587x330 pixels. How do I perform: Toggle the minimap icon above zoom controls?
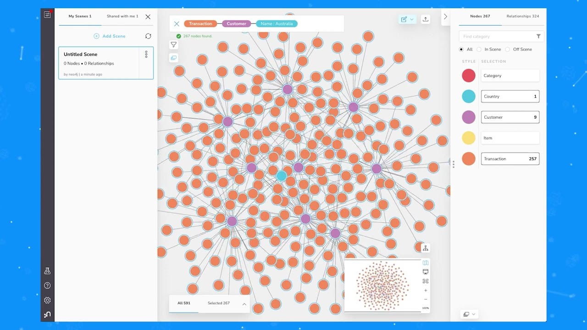tap(425, 263)
